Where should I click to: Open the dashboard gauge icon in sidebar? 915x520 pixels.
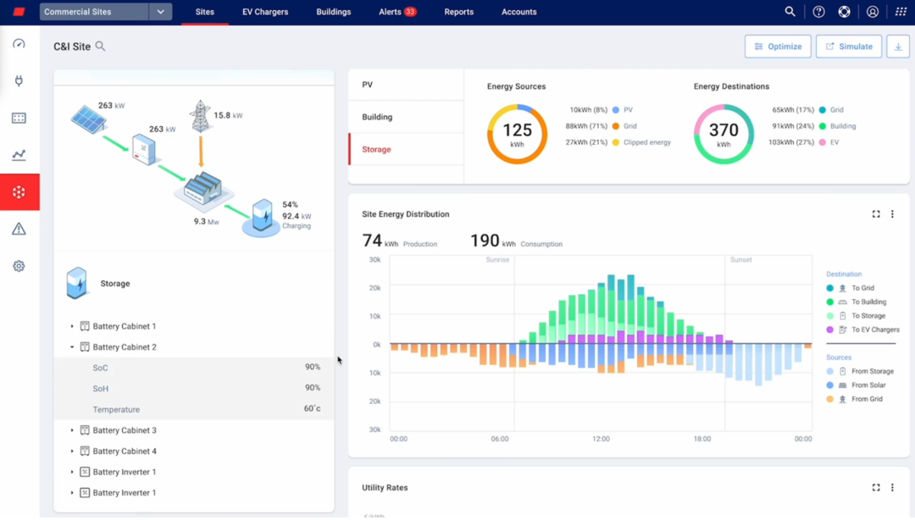(19, 44)
